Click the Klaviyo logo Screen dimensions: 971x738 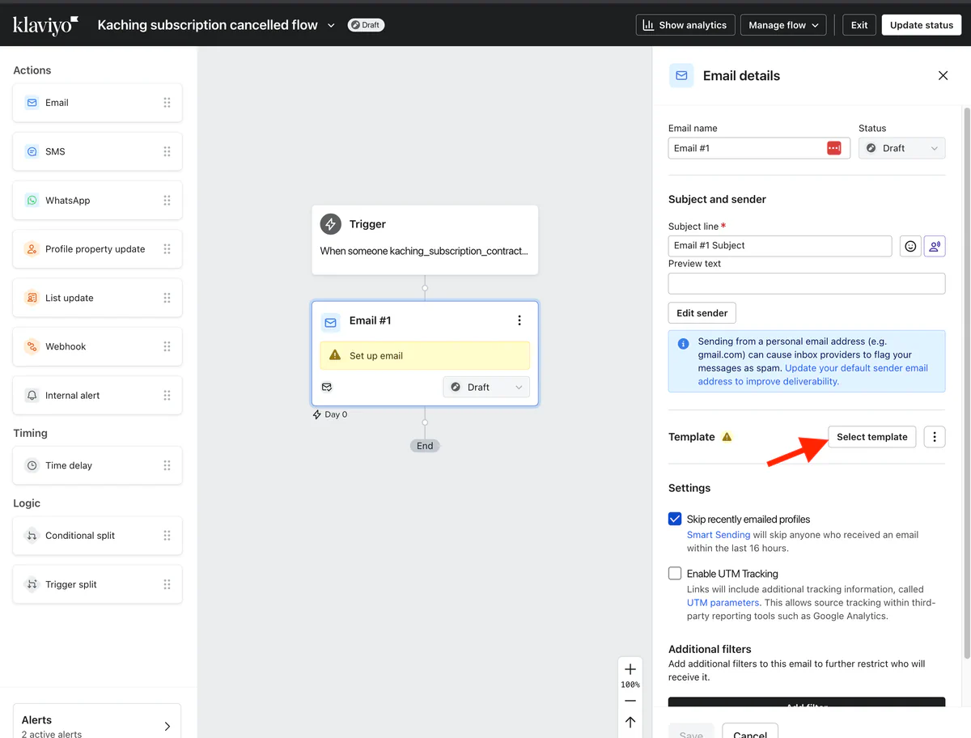(x=45, y=25)
